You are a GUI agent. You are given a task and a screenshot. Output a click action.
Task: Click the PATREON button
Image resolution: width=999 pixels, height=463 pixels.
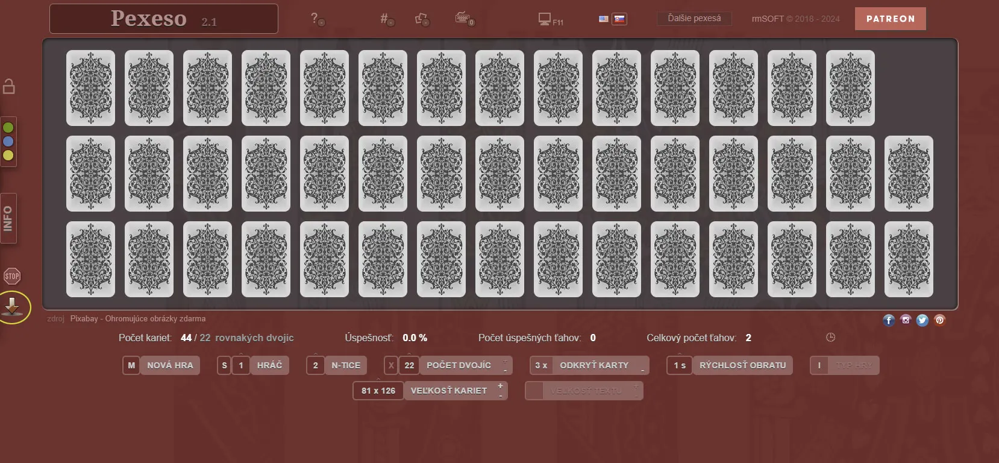click(x=890, y=19)
